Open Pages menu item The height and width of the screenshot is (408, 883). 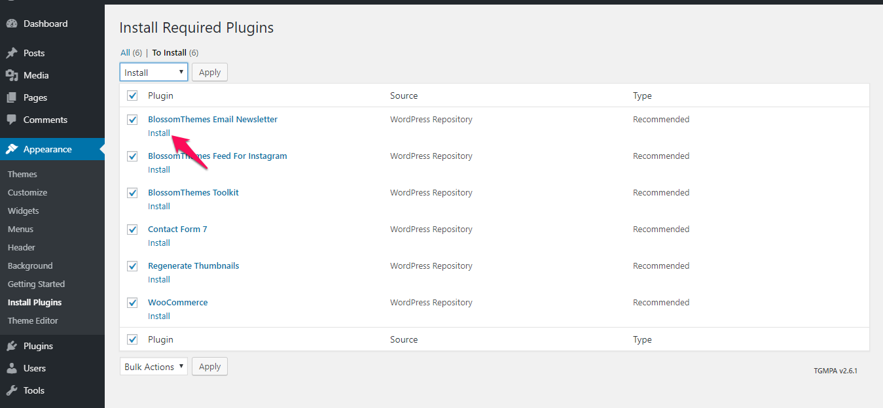tap(52, 97)
